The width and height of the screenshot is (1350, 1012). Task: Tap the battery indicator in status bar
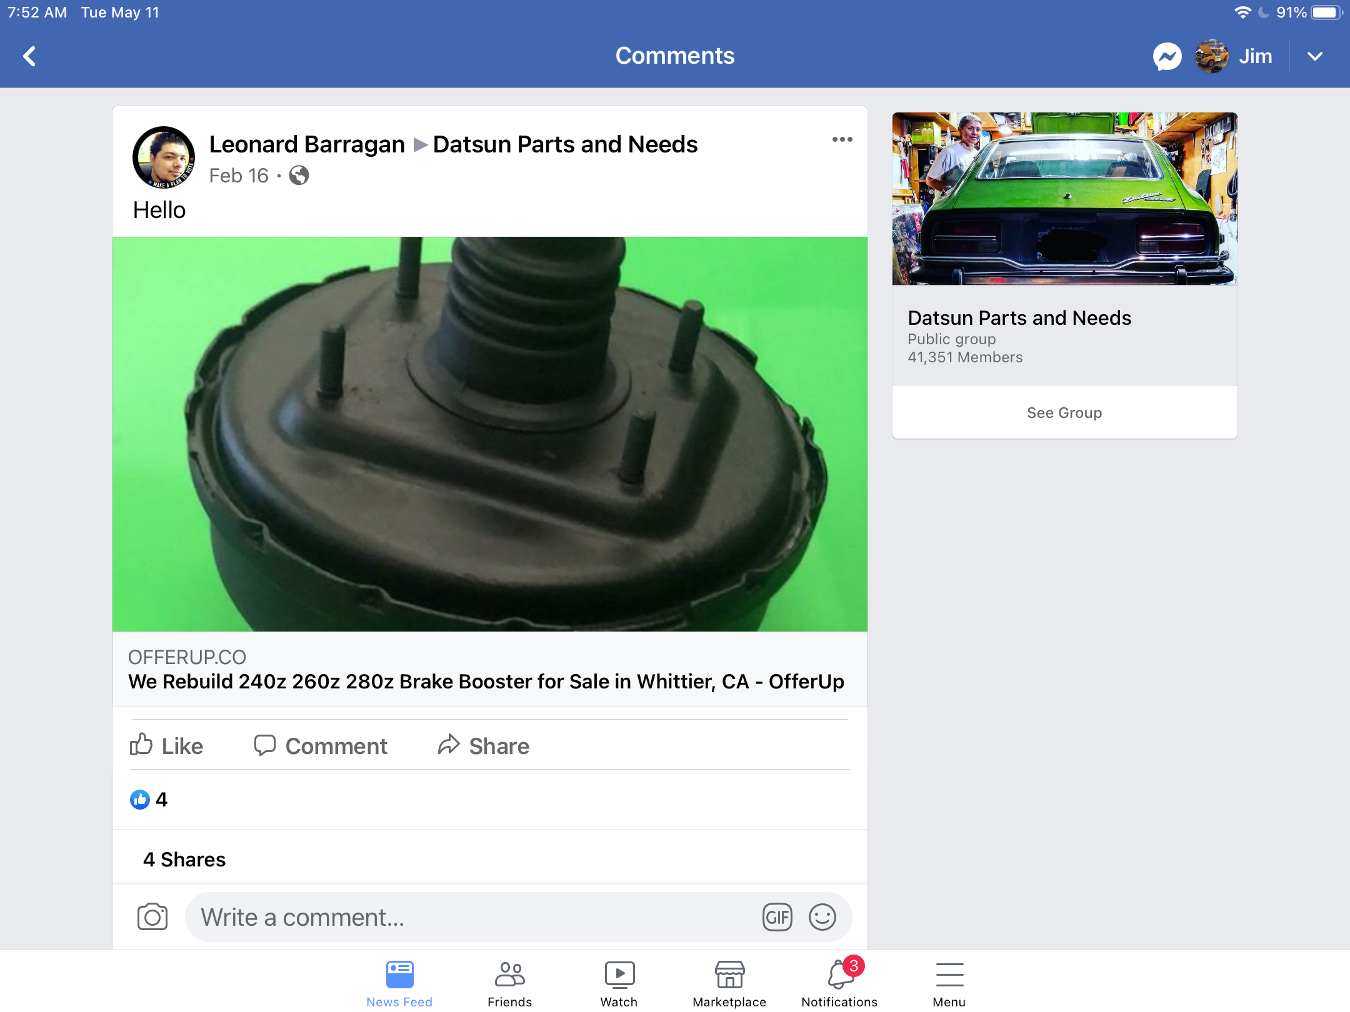click(1326, 12)
